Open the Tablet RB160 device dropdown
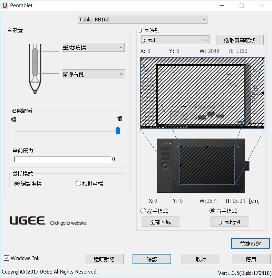Viewport: 272px width, 278px height. tap(142, 19)
